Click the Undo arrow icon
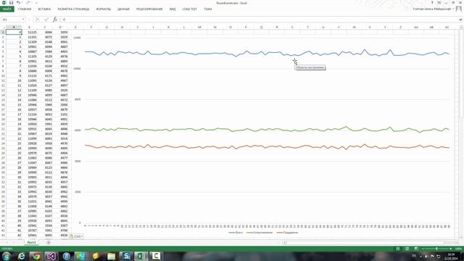 pos(18,3)
